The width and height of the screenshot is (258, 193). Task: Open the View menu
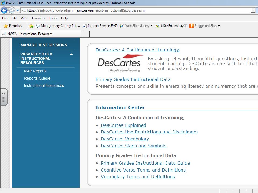click(24, 18)
